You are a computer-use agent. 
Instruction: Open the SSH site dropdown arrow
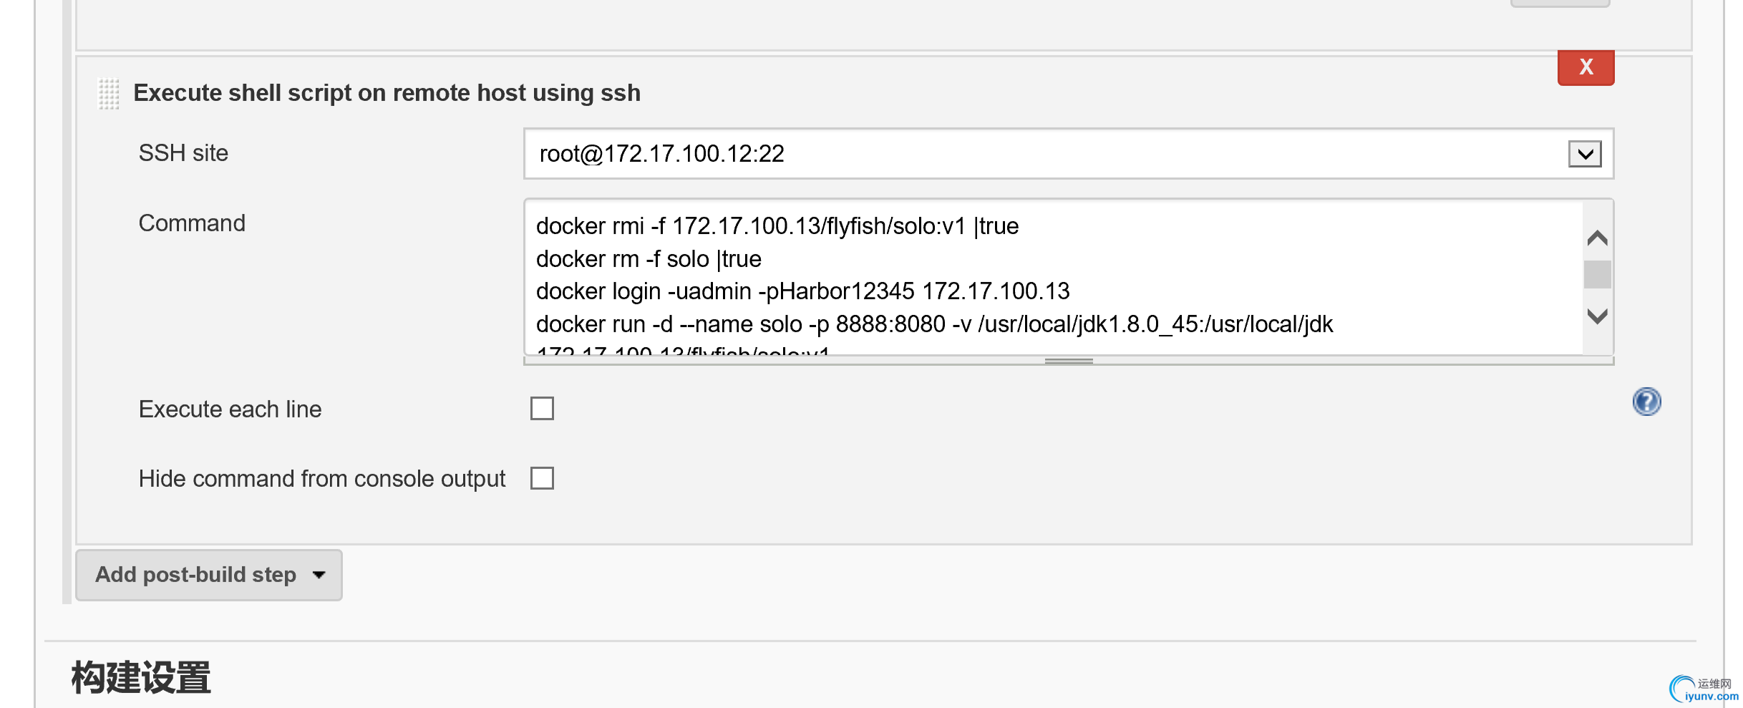point(1584,154)
